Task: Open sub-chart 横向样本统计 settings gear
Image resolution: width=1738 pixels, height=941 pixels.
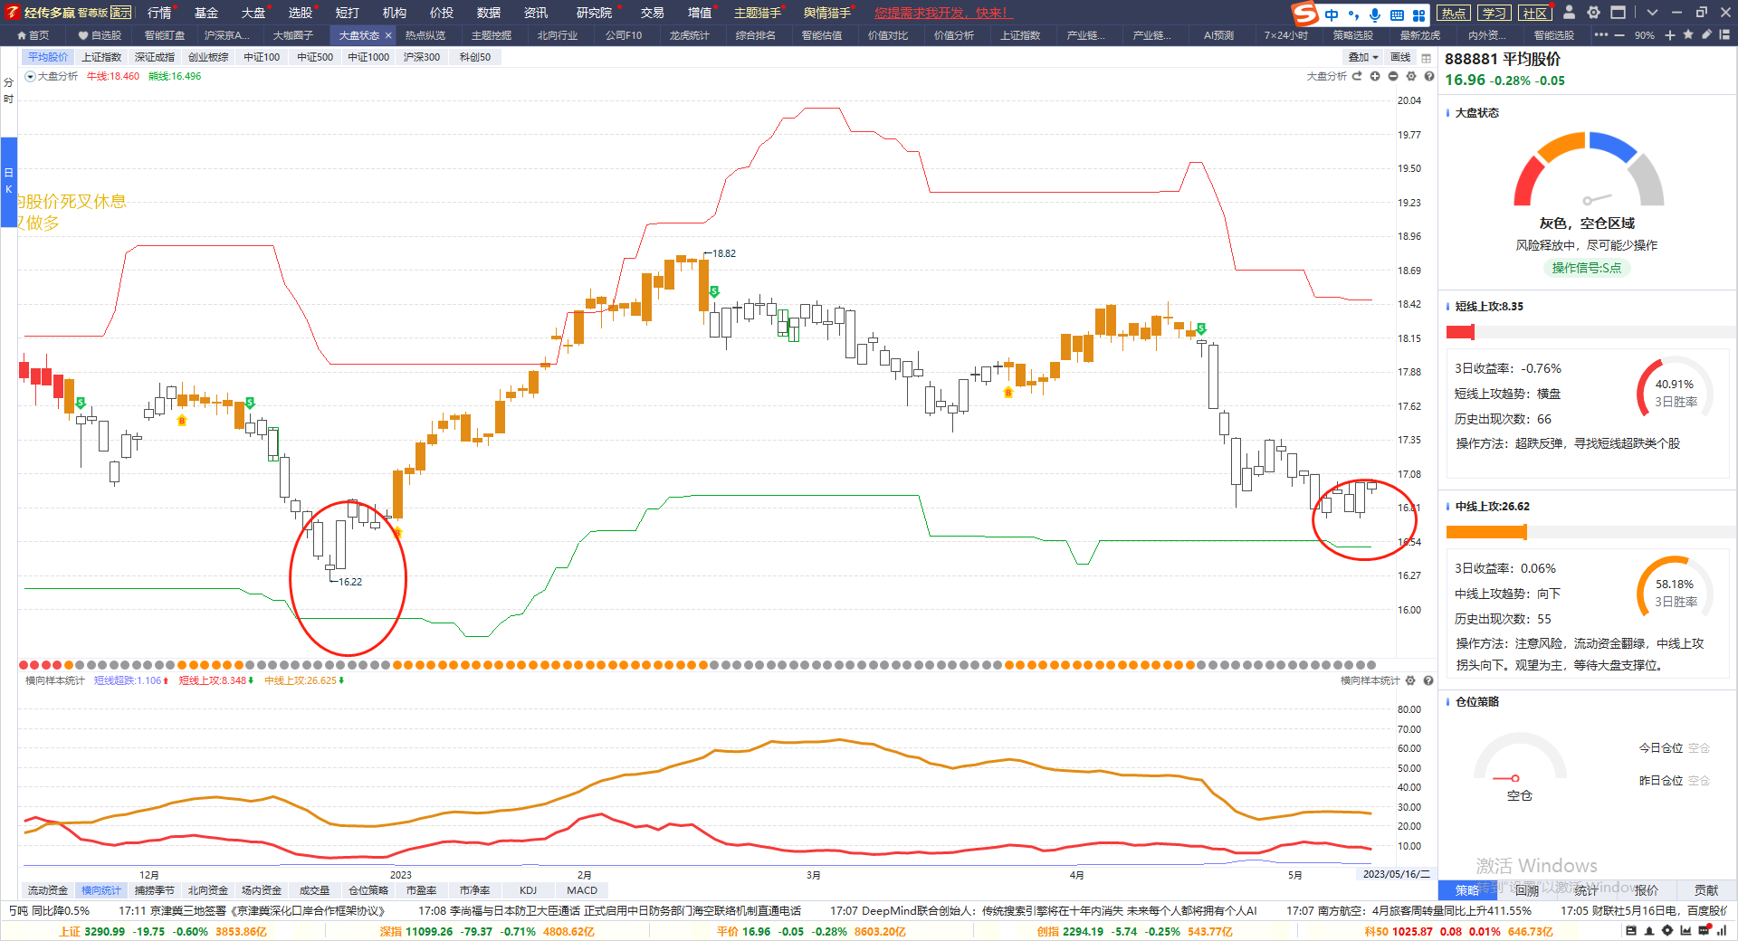Action: (1410, 680)
